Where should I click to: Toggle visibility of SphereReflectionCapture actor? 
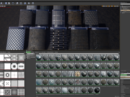pos(121,12)
